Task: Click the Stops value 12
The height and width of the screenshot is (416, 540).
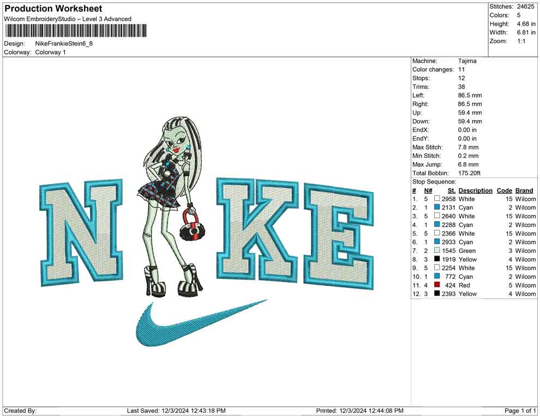Action: click(x=461, y=78)
